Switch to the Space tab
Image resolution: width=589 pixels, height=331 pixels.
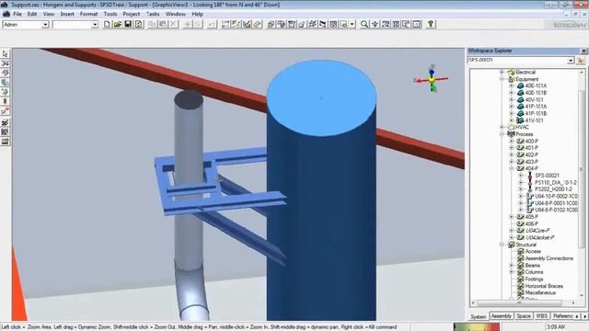pos(524,316)
